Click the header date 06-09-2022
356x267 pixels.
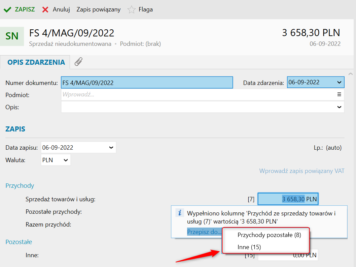pyautogui.click(x=325, y=44)
